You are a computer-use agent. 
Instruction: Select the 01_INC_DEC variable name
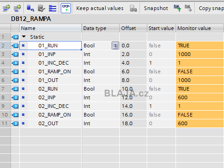(x=53, y=63)
